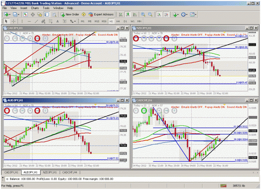Set timeframe to M15
Viewport: 261px width, 189px height.
97,21
